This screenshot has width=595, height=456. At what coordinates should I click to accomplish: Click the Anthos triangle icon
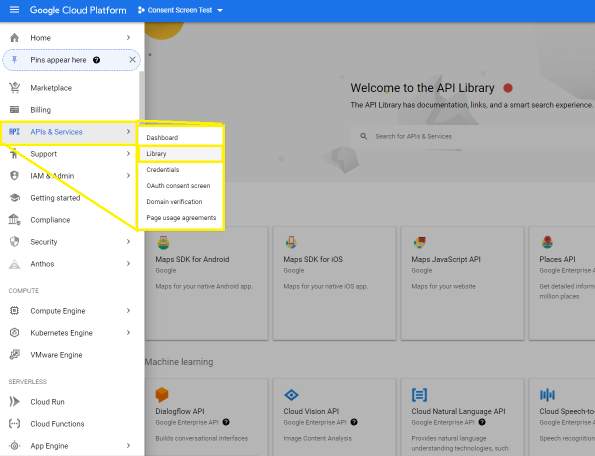tap(14, 263)
